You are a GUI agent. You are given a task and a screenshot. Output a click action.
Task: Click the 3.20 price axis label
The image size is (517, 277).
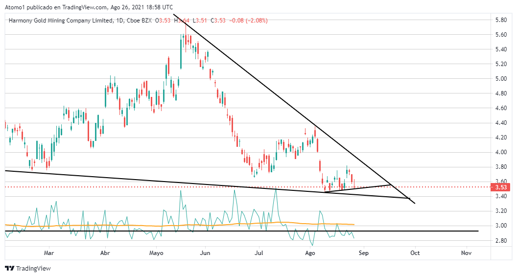501,211
